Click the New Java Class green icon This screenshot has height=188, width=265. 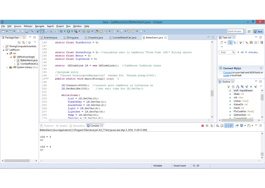(x=88, y=31)
